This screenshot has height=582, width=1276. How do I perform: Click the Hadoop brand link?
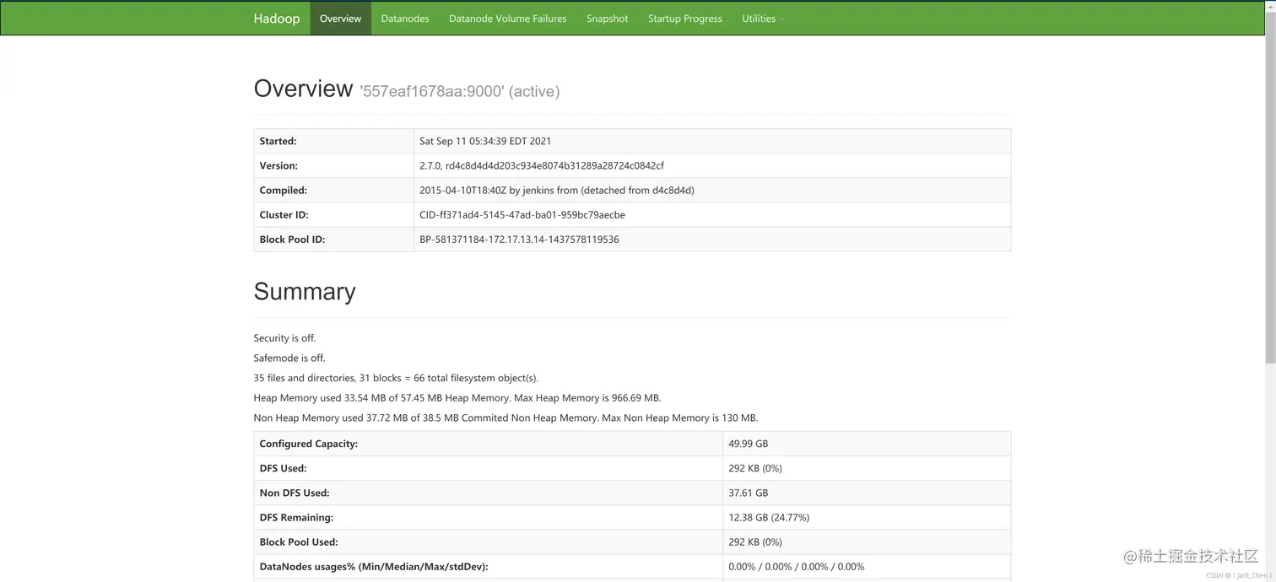point(276,19)
